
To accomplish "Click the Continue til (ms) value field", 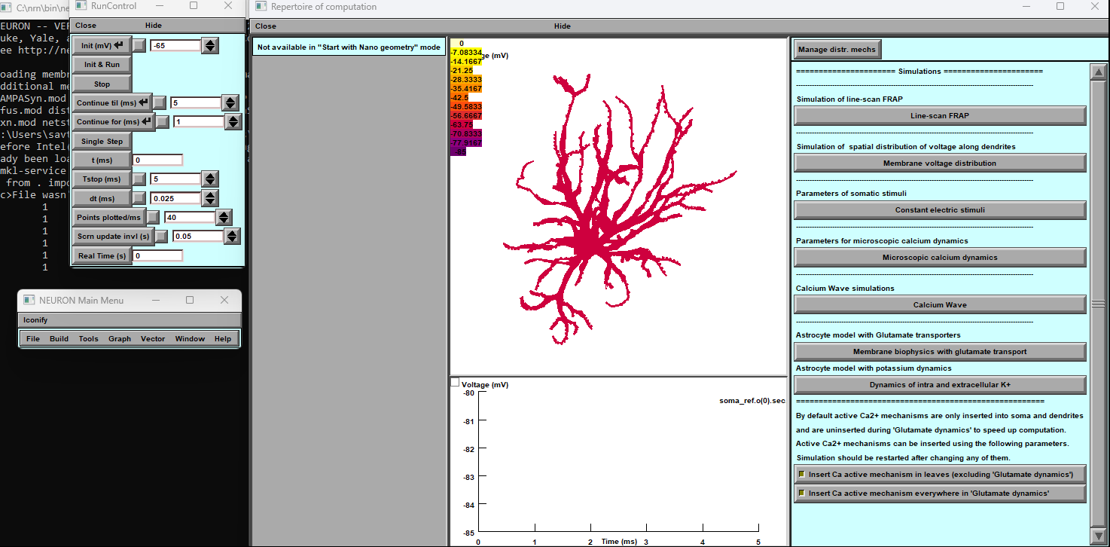I will pyautogui.click(x=196, y=102).
